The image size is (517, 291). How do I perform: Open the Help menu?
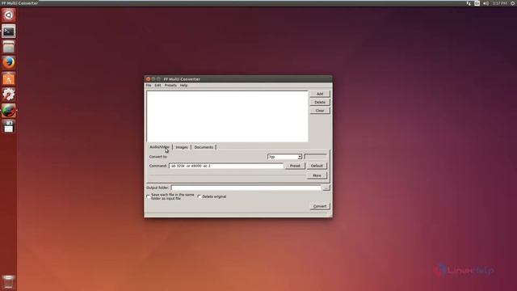[183, 85]
